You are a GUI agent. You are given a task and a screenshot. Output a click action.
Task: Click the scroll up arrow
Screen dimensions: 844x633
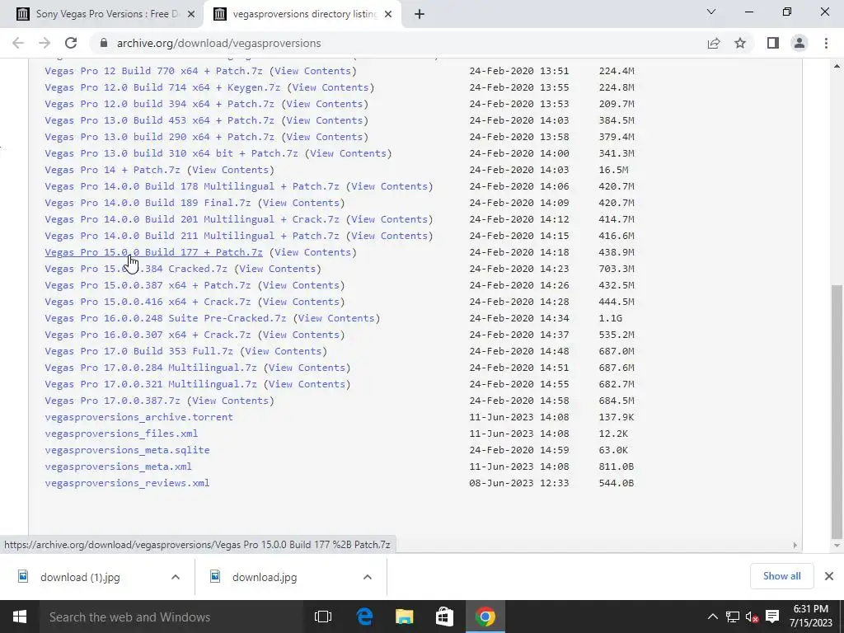tap(836, 66)
